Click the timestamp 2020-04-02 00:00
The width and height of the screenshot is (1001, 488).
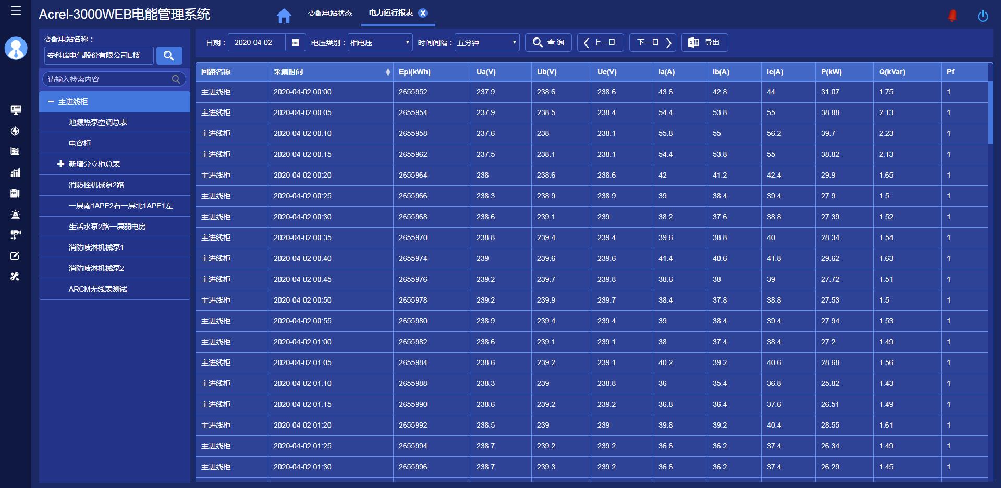(x=302, y=92)
